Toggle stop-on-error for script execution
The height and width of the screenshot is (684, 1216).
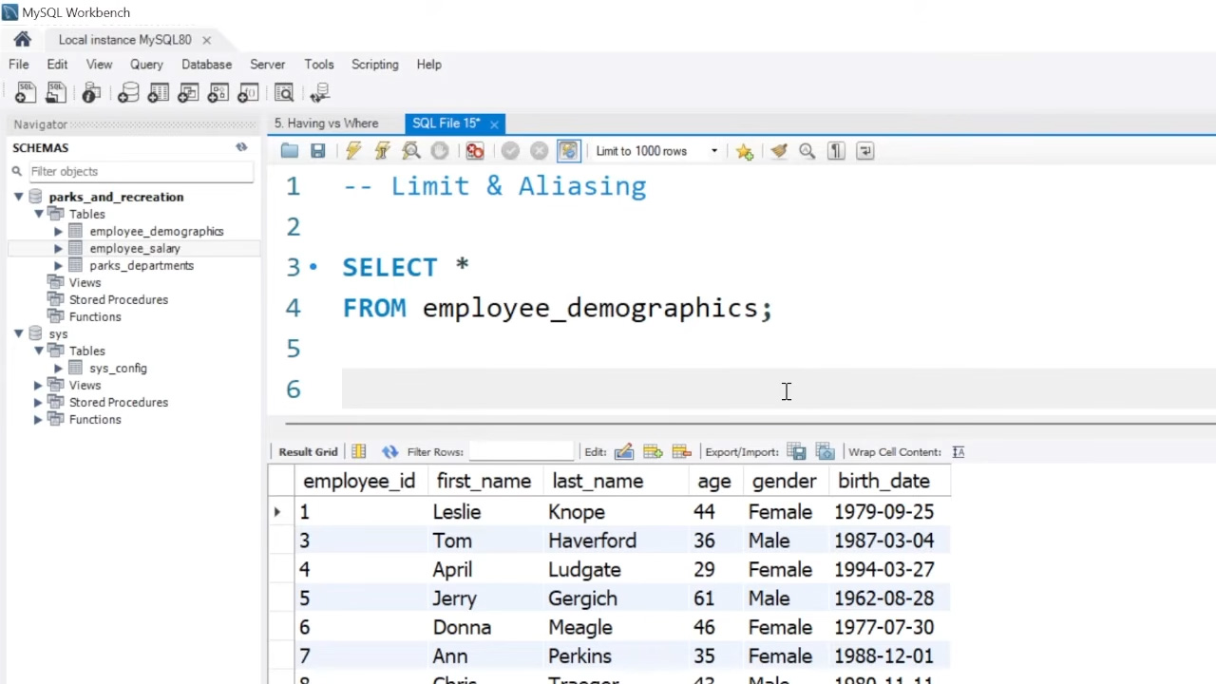(x=475, y=151)
